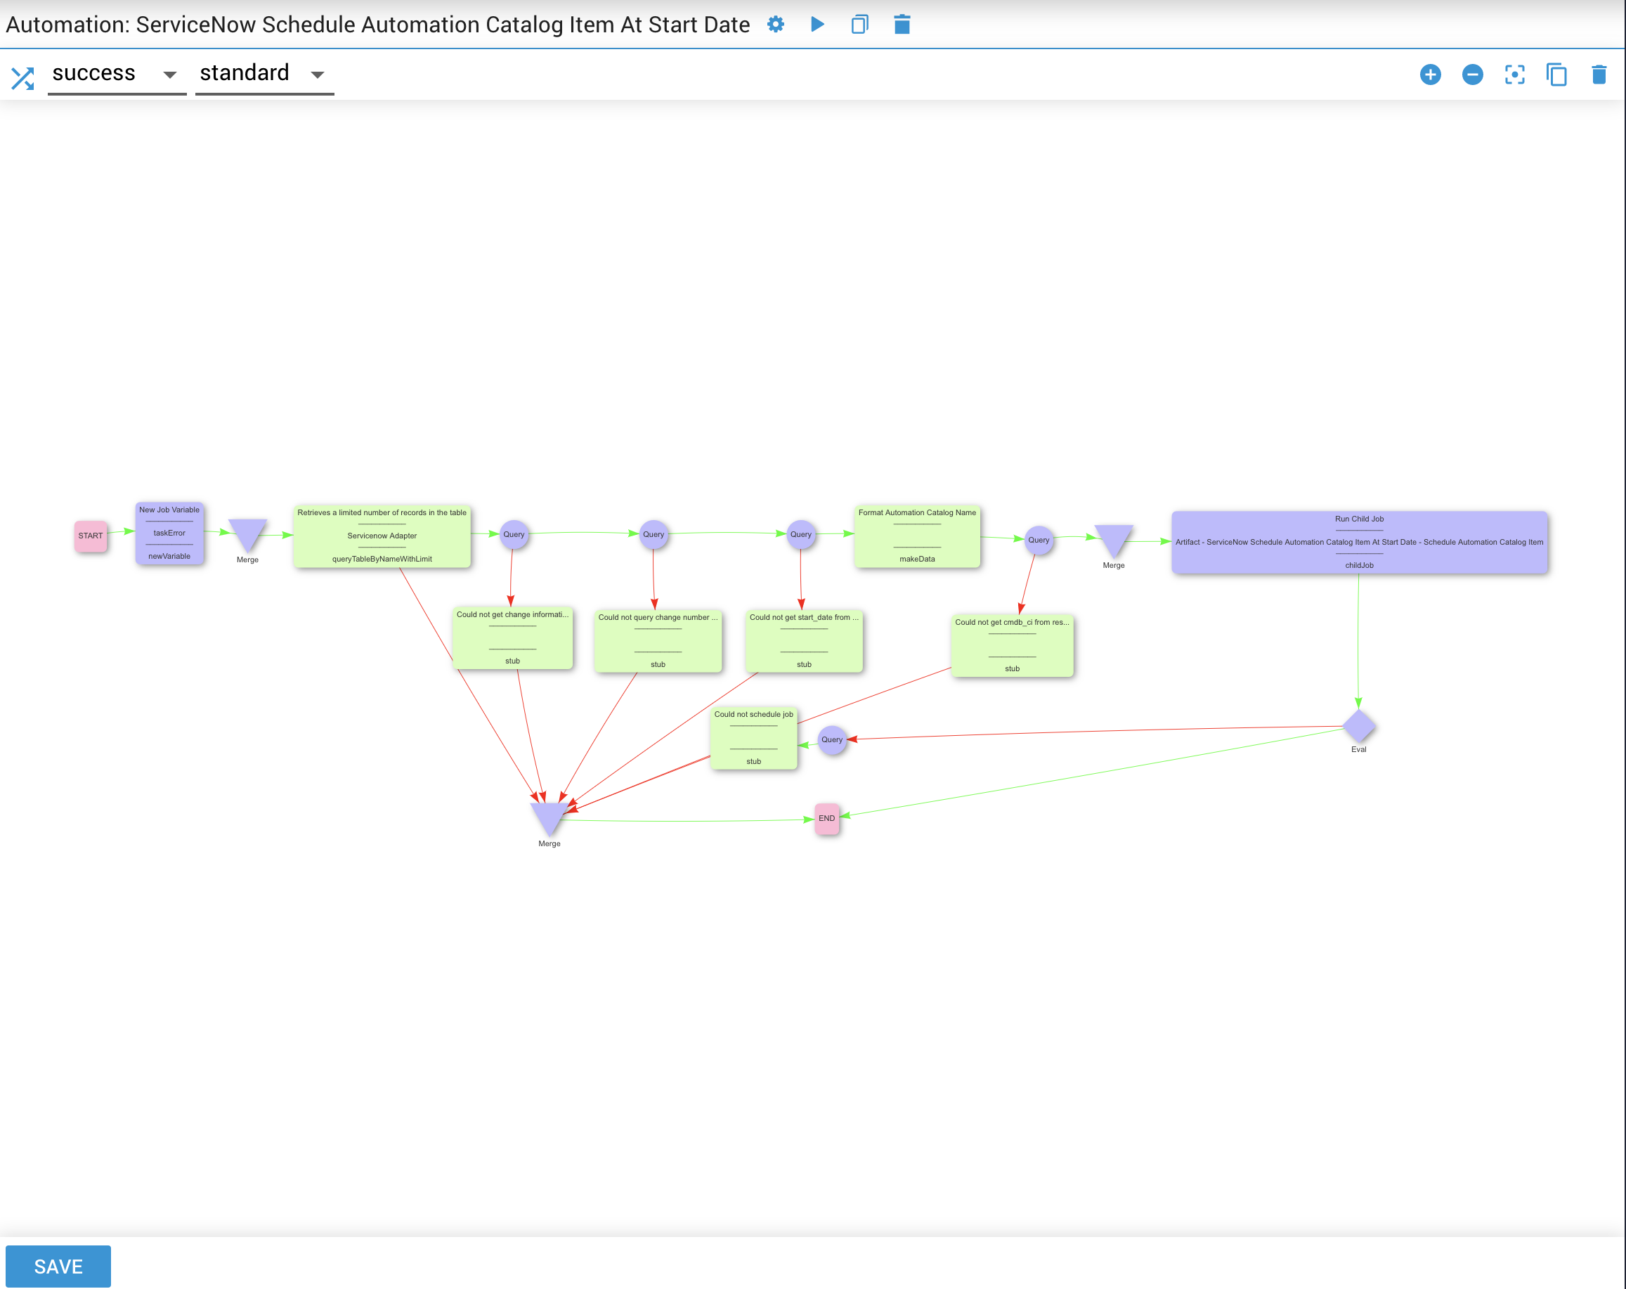
Task: Select Could not get cmdb_ci stub
Action: [x=1012, y=645]
